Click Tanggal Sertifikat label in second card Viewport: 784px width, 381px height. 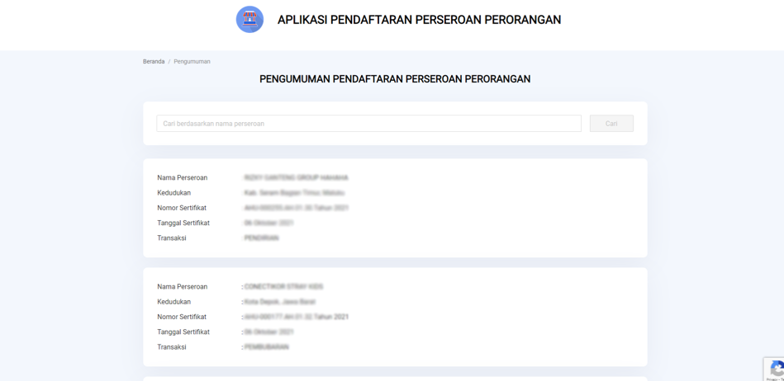183,332
